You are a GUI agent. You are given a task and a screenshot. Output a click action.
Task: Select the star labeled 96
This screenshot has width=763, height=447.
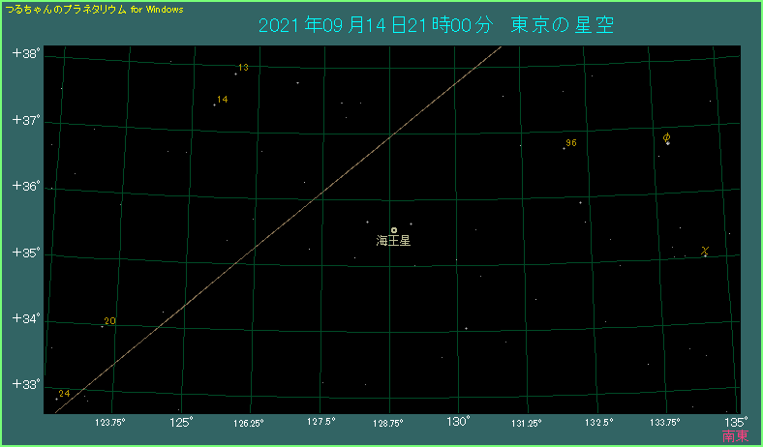[564, 148]
